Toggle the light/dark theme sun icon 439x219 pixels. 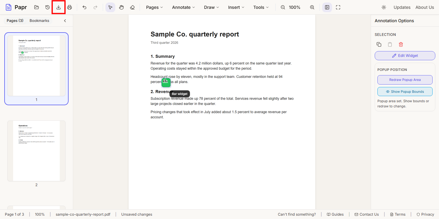coord(384,7)
